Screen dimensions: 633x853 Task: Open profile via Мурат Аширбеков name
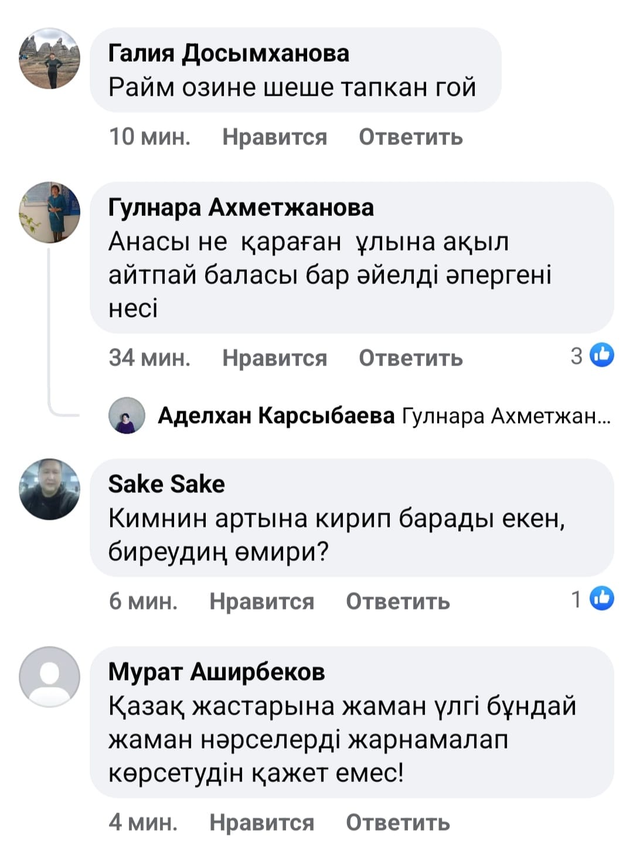(x=216, y=672)
